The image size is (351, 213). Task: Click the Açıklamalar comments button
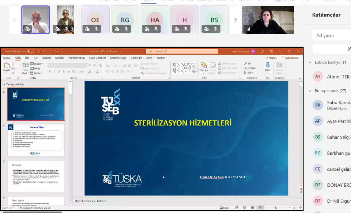tap(290, 58)
